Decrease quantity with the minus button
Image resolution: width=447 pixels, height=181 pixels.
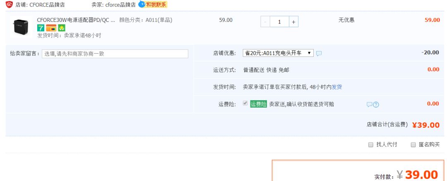tap(265, 21)
